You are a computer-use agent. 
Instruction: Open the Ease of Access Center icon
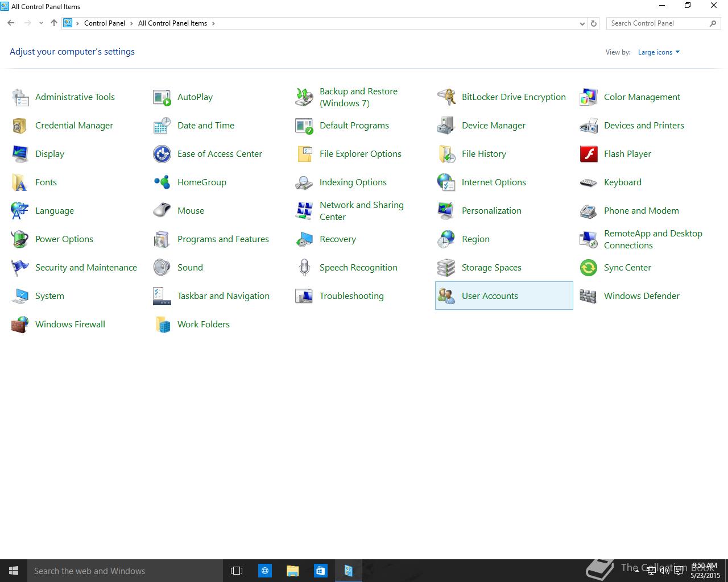(x=162, y=154)
